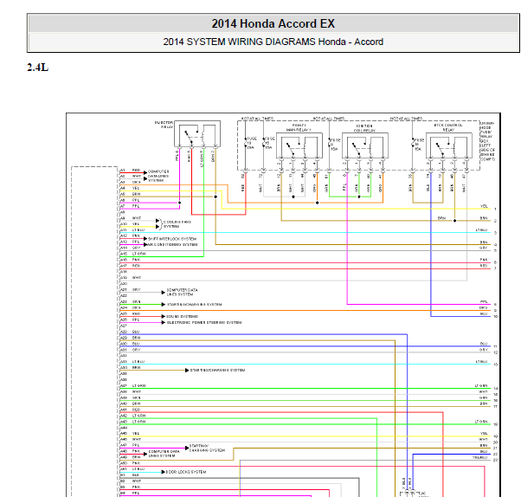Select pin label A17 RED
This screenshot has width=521, height=497.
click(130, 266)
